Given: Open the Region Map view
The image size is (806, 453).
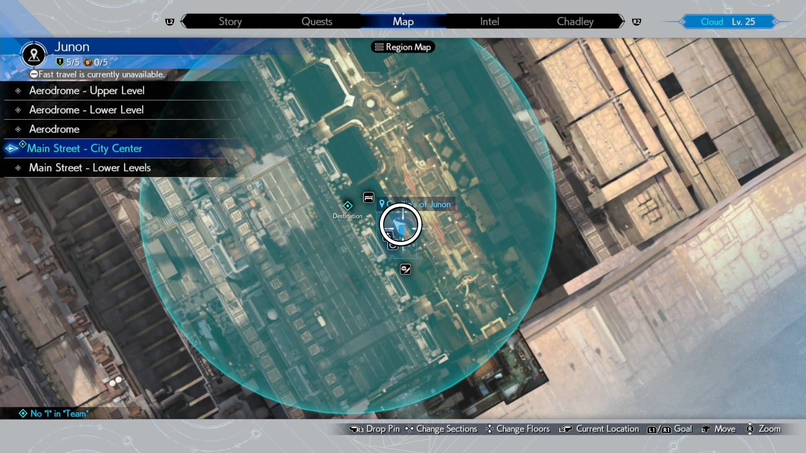Looking at the screenshot, I should click(x=403, y=47).
